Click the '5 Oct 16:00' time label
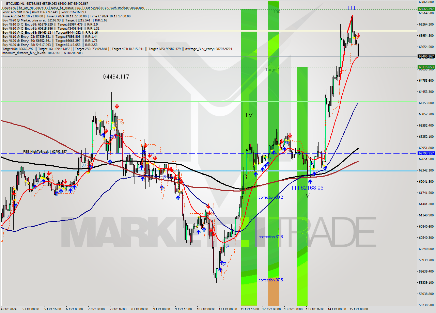Image resolution: width=436 pixels, height=313 pixels. point(52,309)
